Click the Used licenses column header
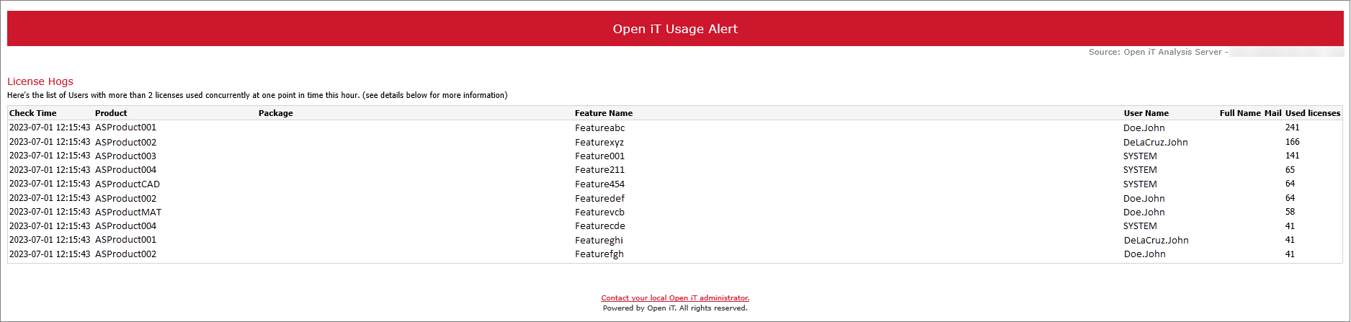This screenshot has width=1351, height=322. point(1312,113)
